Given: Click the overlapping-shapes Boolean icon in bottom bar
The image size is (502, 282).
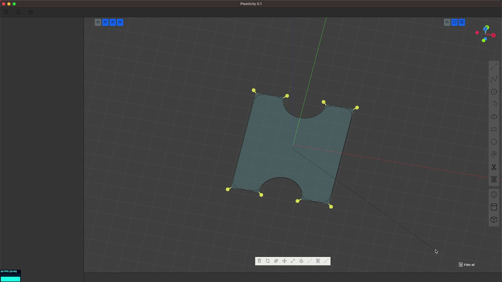Looking at the screenshot, I should pos(276,261).
